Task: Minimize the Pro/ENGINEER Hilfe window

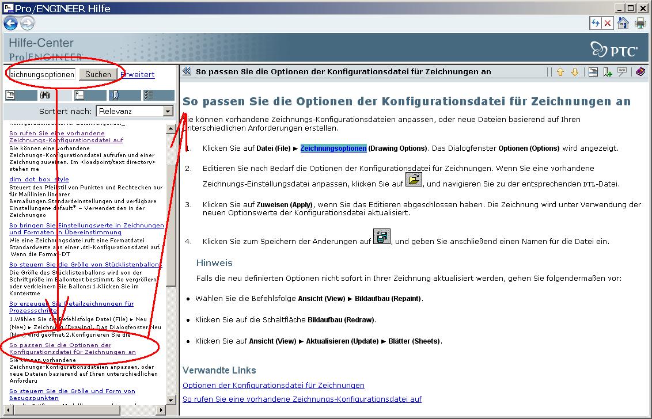Action: [x=620, y=8]
